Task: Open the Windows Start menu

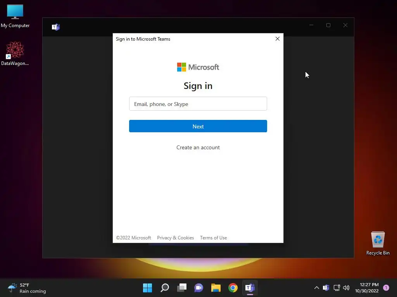Action: [148, 288]
